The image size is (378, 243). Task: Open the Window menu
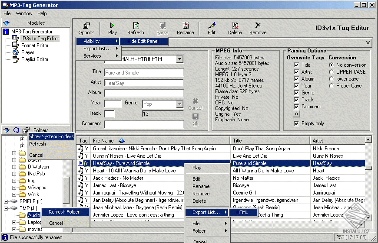point(24,13)
